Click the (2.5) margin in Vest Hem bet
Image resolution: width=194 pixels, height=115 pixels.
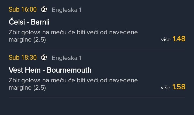click(40, 88)
